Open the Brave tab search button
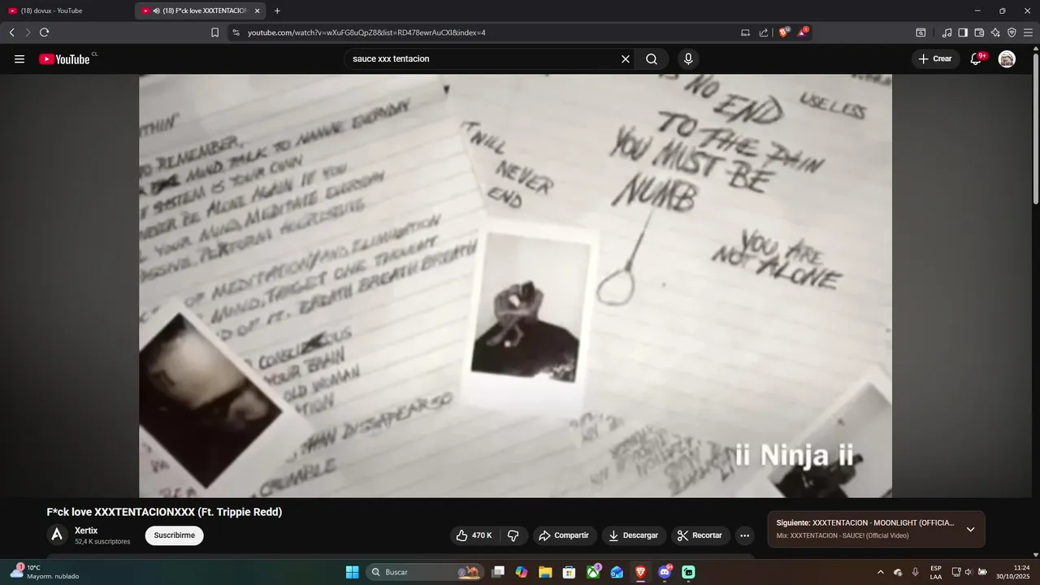Viewport: 1040px width, 585px height. (x=921, y=32)
